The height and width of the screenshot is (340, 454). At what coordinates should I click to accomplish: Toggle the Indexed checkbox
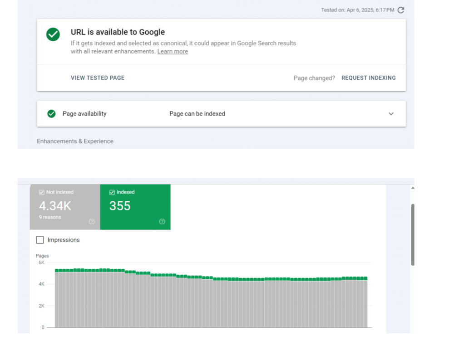(x=112, y=192)
